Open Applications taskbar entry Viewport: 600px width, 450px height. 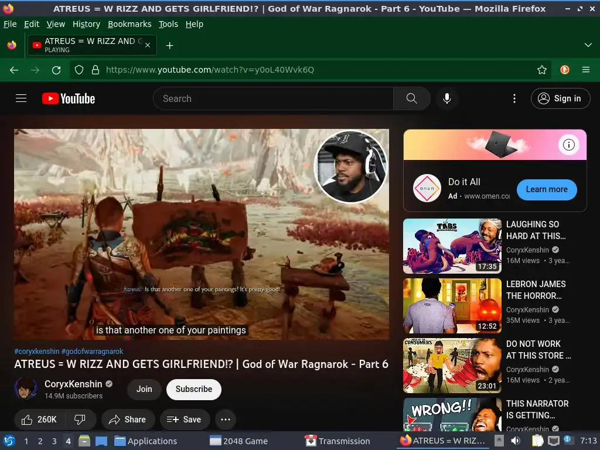click(146, 441)
